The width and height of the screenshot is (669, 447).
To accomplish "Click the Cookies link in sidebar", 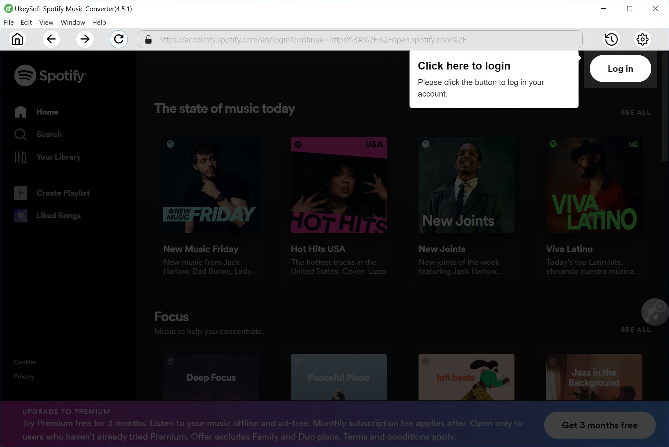I will tap(25, 362).
